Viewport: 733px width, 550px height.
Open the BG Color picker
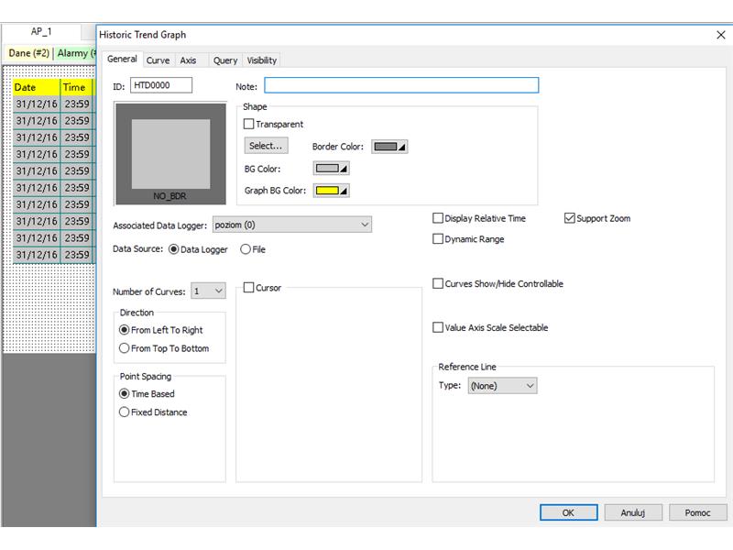(331, 168)
